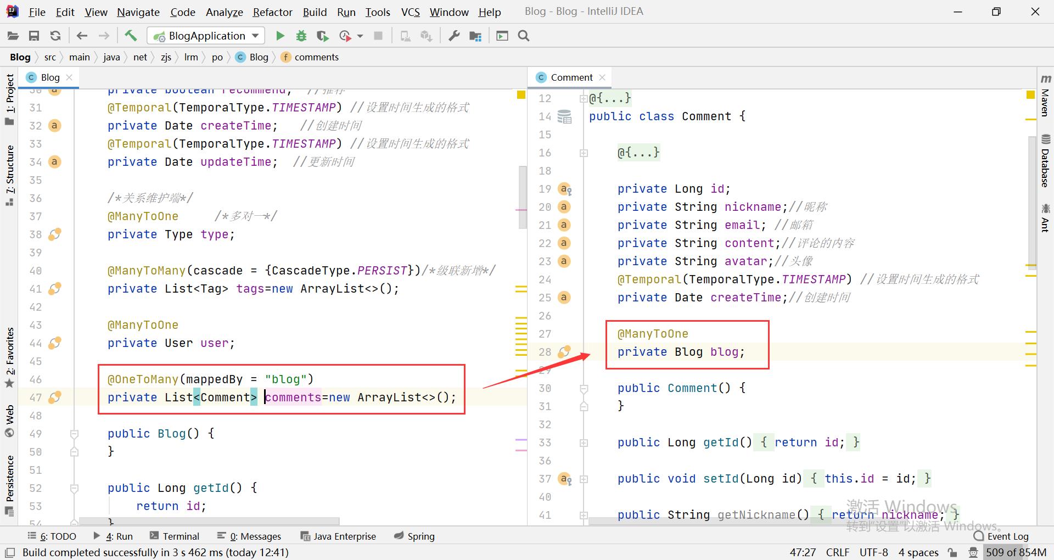Open the TODO tool window
This screenshot has width=1054, height=560.
tap(52, 536)
